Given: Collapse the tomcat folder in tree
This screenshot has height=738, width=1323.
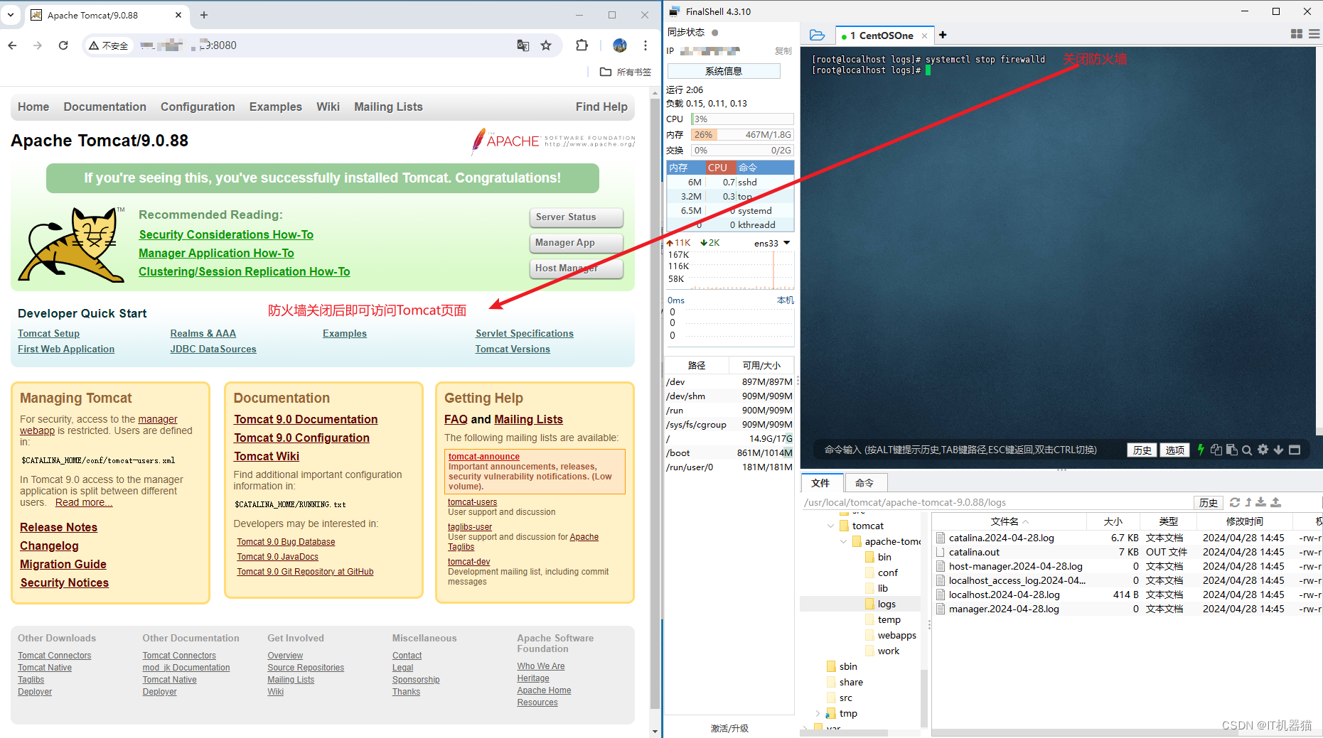Looking at the screenshot, I should [x=830, y=526].
